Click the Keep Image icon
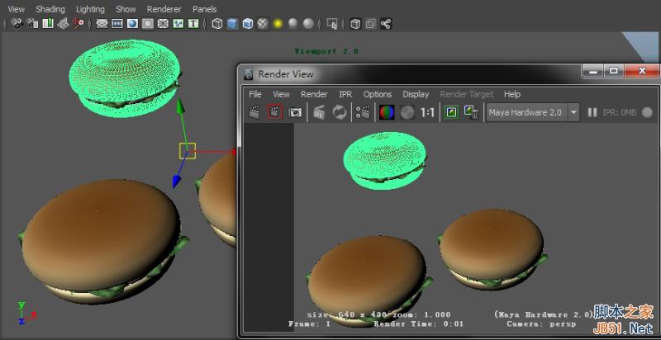 (x=451, y=112)
